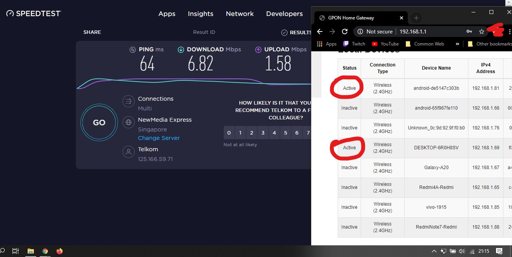Click the Speedtest logo
This screenshot has width=512, height=257.
tap(33, 14)
